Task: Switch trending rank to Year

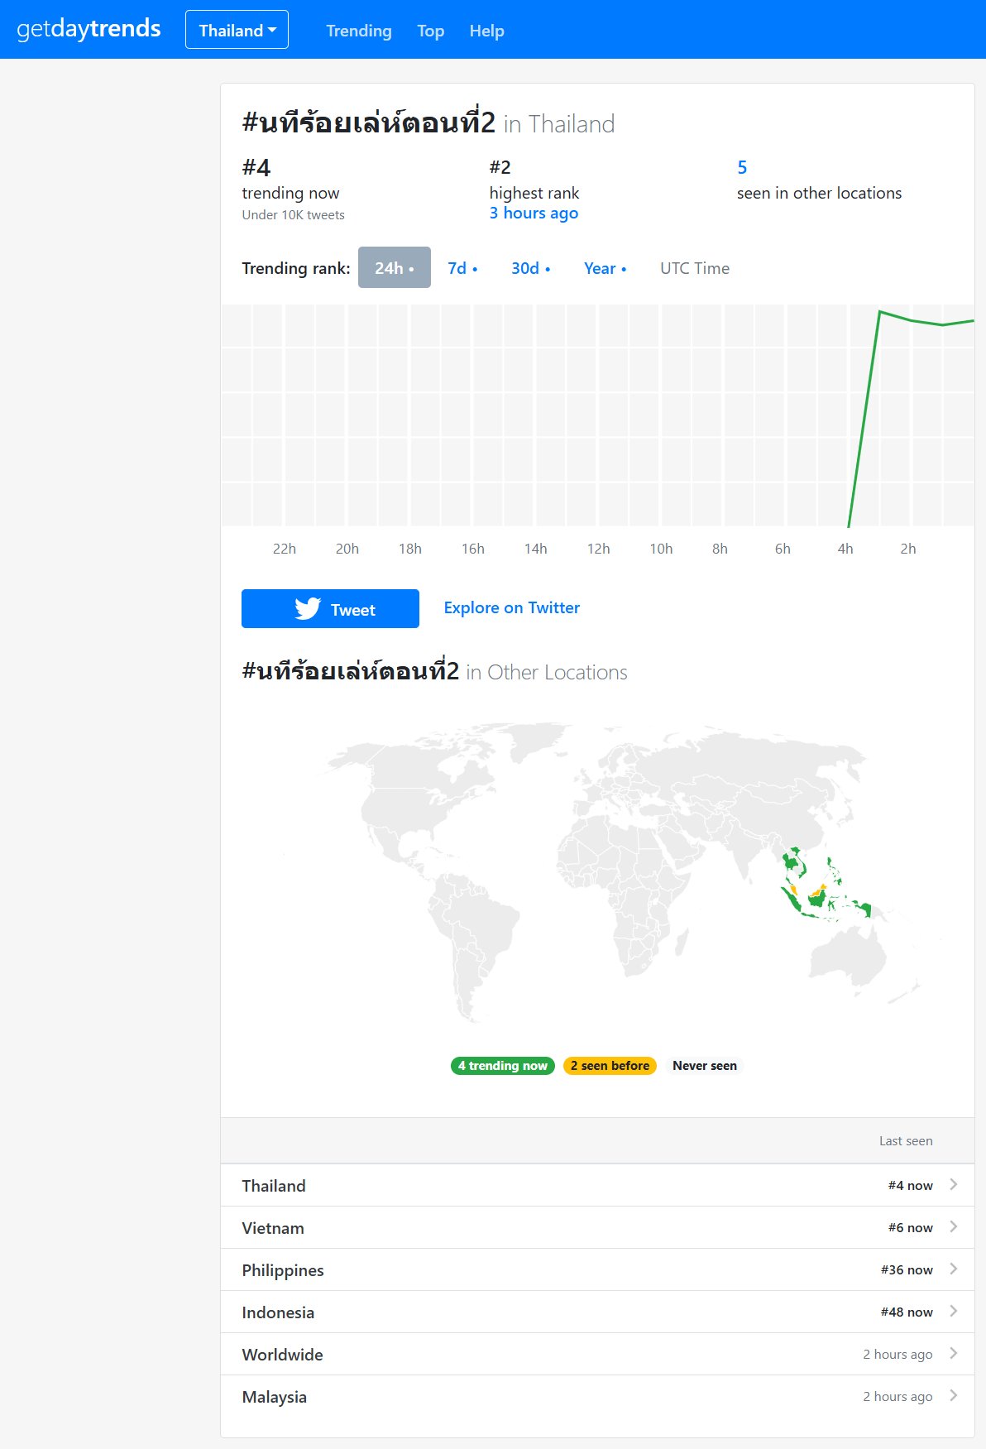Action: click(605, 268)
